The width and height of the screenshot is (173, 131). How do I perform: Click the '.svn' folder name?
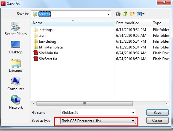42,36
